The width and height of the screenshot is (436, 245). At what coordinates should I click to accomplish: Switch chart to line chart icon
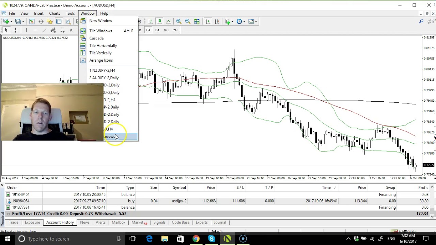[x=168, y=21]
